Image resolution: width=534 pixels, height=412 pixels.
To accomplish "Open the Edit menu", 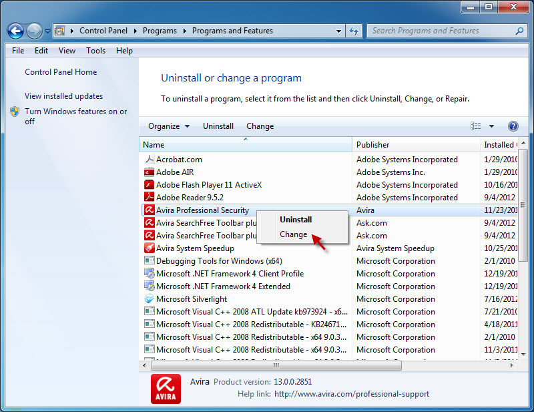I will tap(41, 51).
